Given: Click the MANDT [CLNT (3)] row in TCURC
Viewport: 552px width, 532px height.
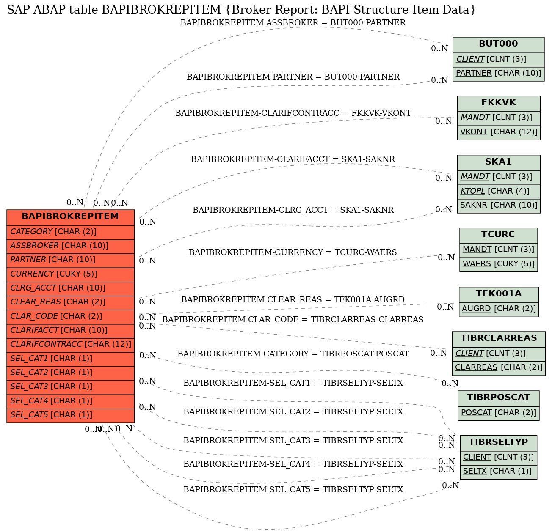Looking at the screenshot, I should pos(499,250).
